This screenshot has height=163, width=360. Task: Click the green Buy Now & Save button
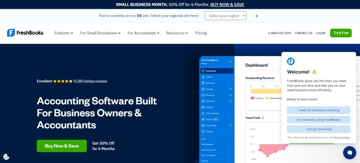tap(62, 146)
